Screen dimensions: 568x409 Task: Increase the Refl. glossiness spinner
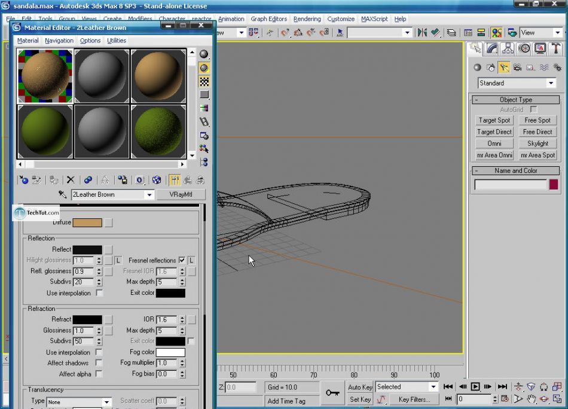pos(99,269)
